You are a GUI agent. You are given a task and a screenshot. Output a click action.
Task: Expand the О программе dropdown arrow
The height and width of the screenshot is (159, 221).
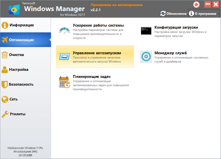pos(219,14)
